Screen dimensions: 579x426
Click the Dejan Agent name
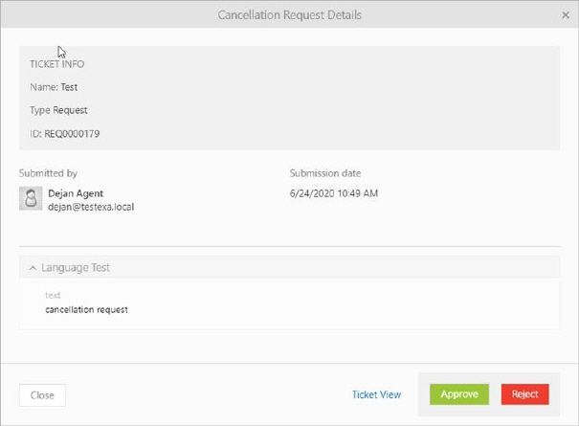click(x=76, y=193)
